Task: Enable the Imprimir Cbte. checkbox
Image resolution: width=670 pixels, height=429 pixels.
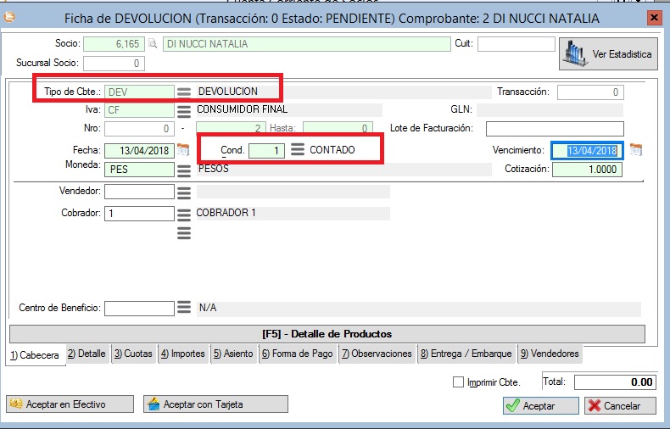Action: (459, 382)
